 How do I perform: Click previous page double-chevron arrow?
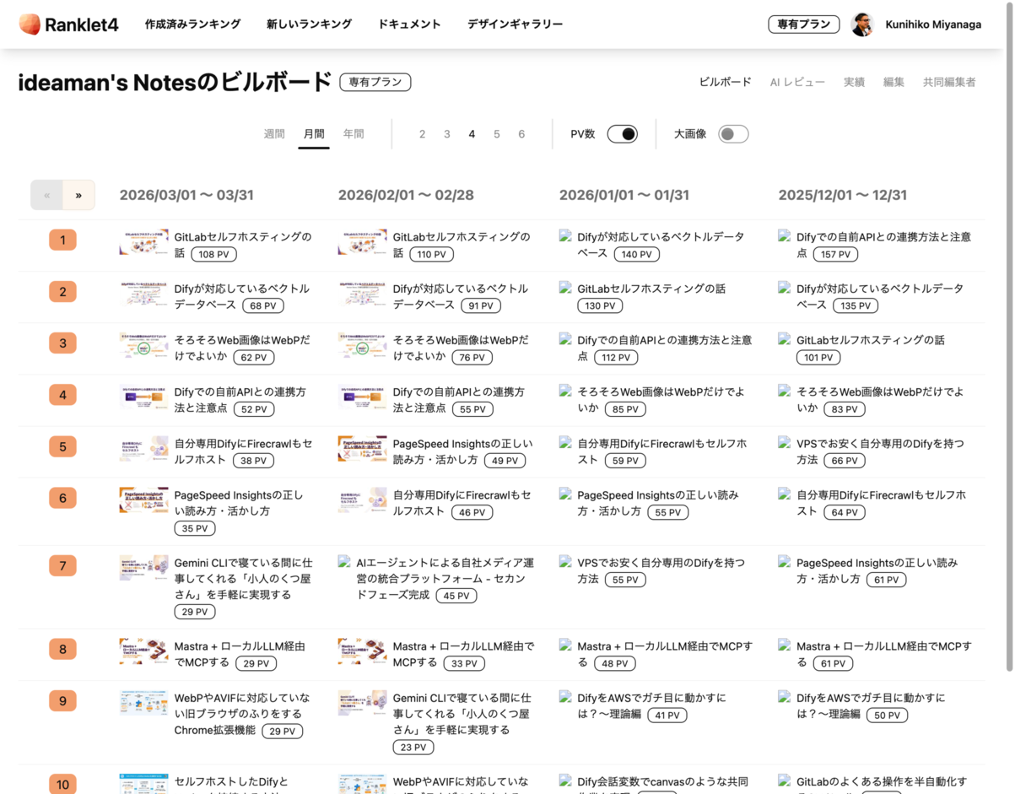tap(46, 195)
